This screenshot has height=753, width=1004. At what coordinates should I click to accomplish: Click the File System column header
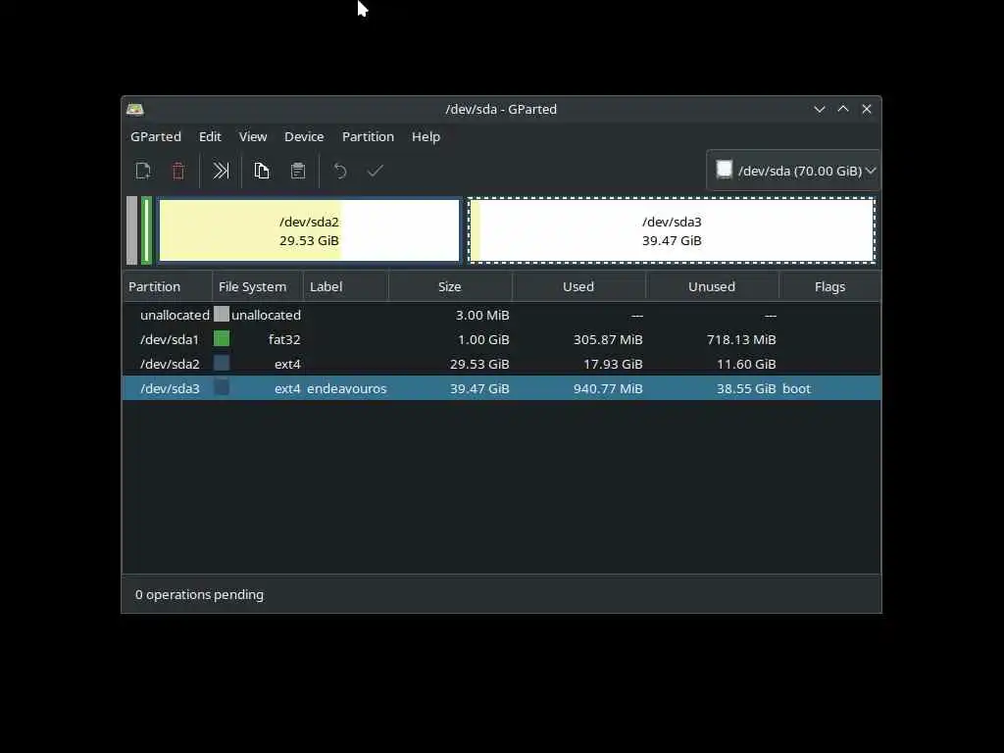[x=258, y=286]
